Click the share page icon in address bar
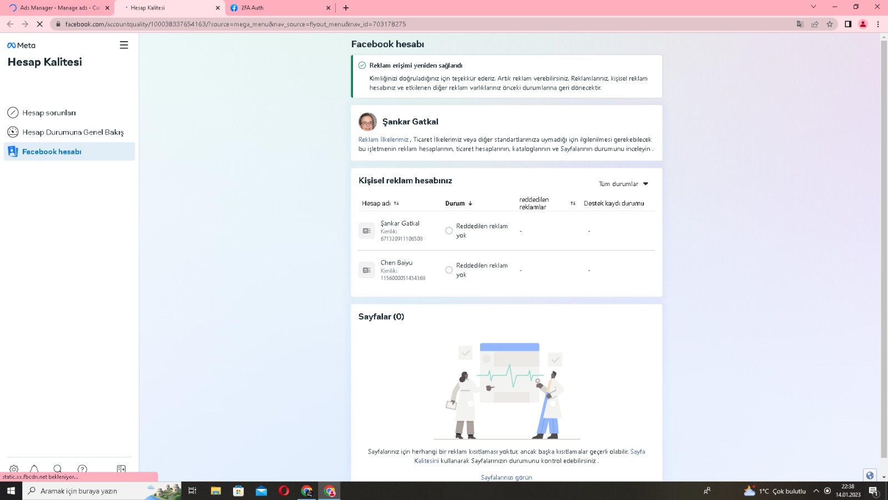Screen dimensions: 888x500 pyautogui.click(x=815, y=24)
